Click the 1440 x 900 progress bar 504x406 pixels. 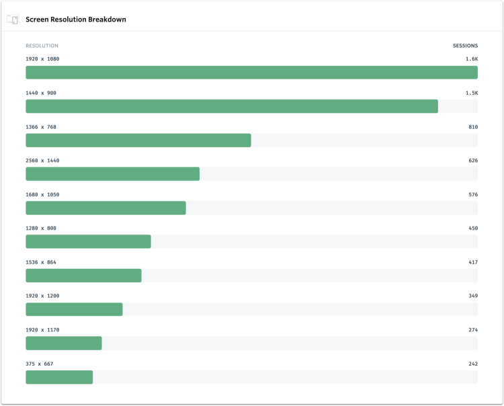(x=252, y=106)
